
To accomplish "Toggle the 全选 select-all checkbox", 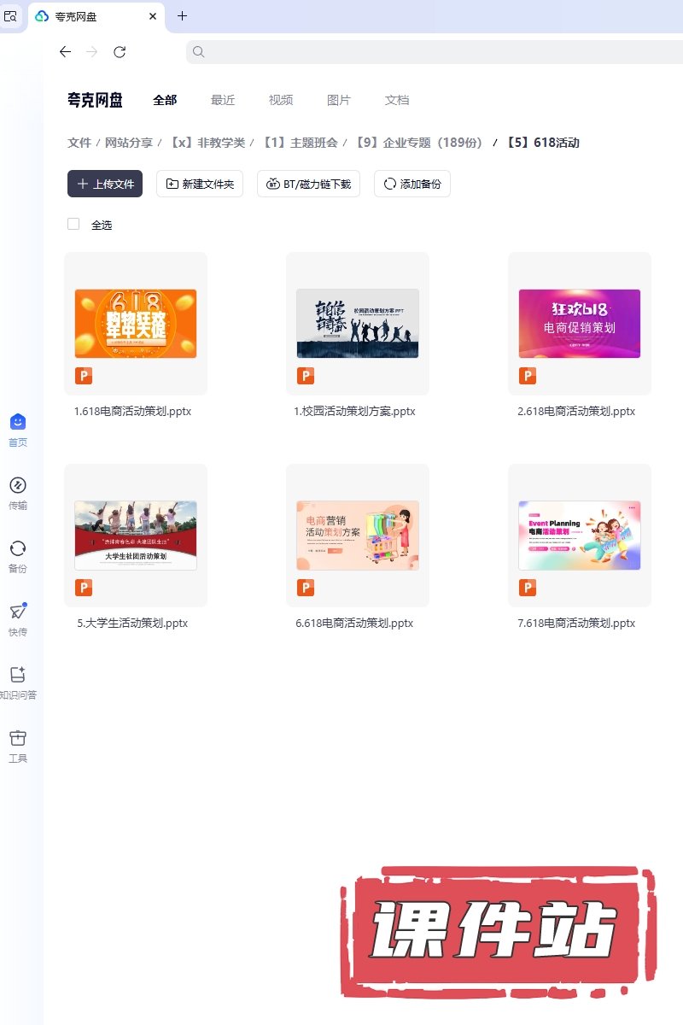I will point(73,224).
